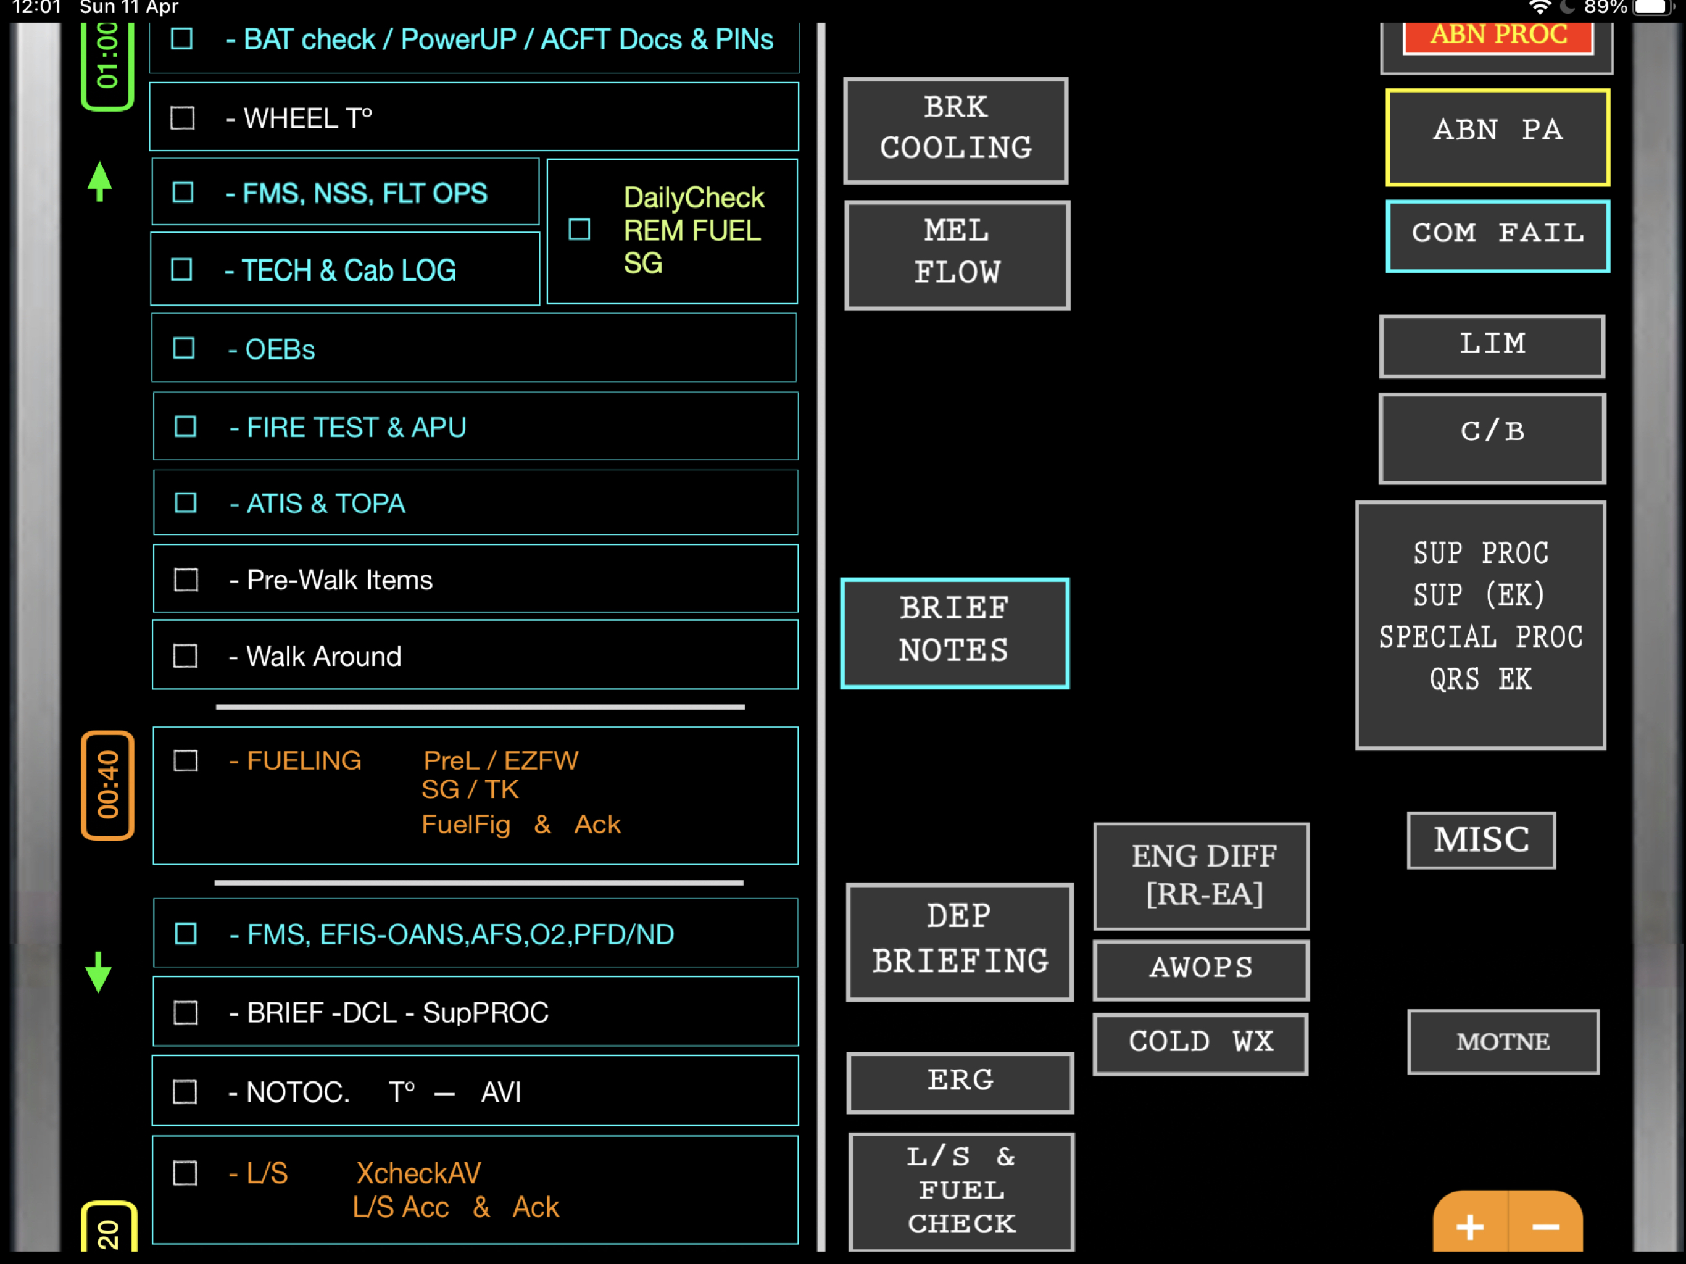Tick the NOTOC T° AVI checkbox
The height and width of the screenshot is (1264, 1686).
click(x=185, y=1092)
